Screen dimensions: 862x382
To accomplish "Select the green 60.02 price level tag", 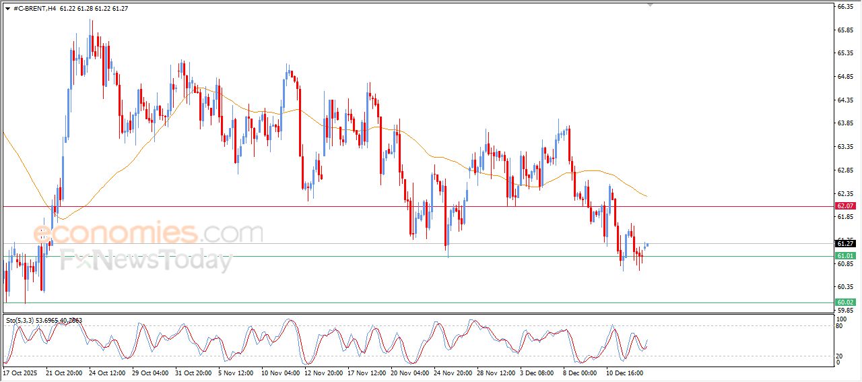I will point(845,303).
